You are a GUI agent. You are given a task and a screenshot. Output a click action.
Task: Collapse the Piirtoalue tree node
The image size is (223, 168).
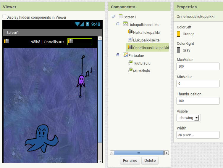tap(118, 55)
